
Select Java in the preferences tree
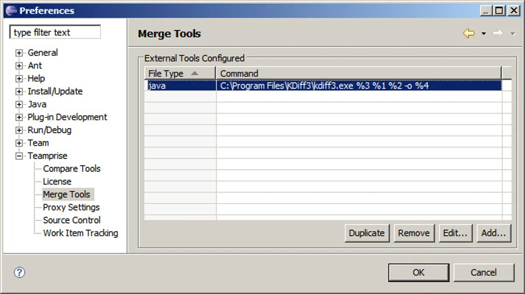point(37,104)
